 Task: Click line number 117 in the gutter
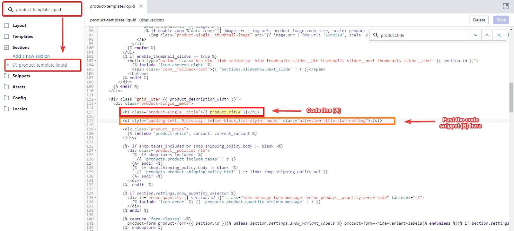[90, 121]
